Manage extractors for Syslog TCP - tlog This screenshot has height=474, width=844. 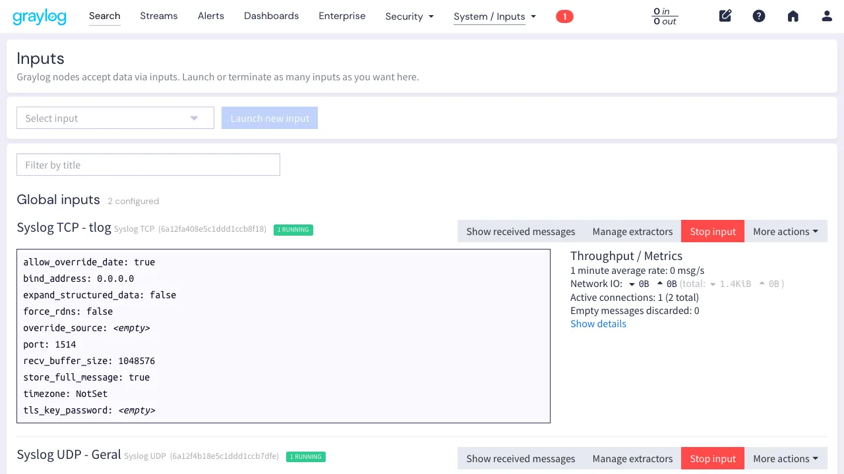click(x=632, y=231)
